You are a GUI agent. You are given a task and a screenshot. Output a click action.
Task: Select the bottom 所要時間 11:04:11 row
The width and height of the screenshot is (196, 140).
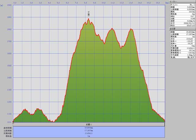(x=89, y=133)
